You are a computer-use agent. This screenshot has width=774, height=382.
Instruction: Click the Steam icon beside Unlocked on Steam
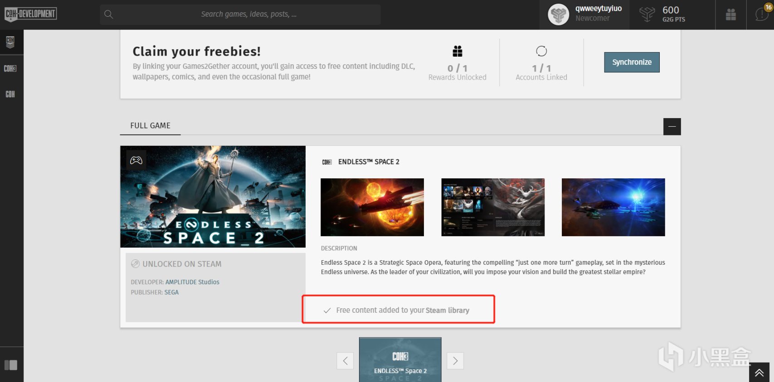pos(135,263)
